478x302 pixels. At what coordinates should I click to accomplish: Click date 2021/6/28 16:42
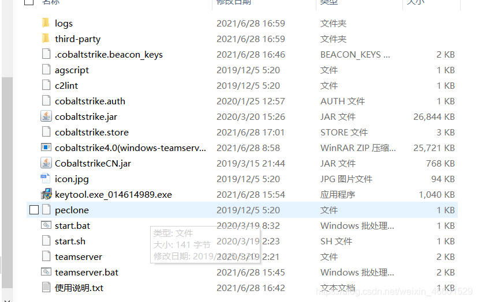pyautogui.click(x=251, y=288)
